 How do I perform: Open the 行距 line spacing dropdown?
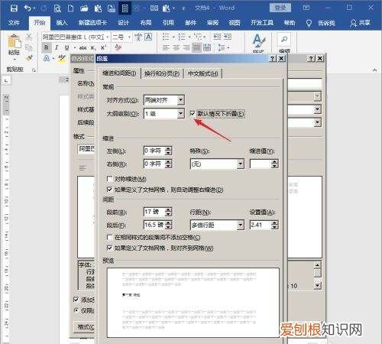(241, 225)
